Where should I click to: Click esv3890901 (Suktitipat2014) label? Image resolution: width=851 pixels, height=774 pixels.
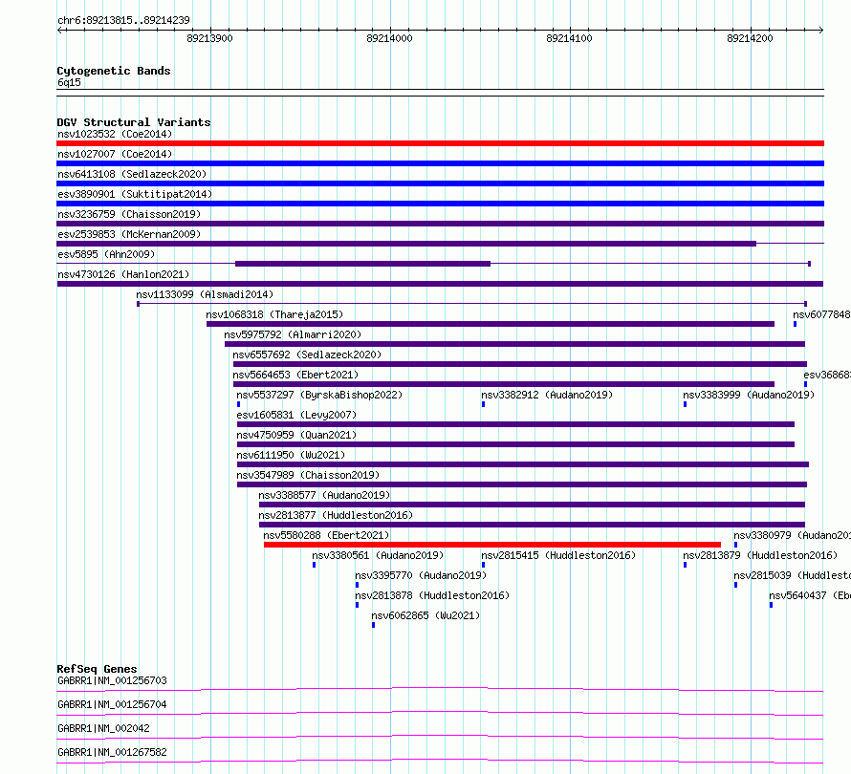click(x=135, y=194)
